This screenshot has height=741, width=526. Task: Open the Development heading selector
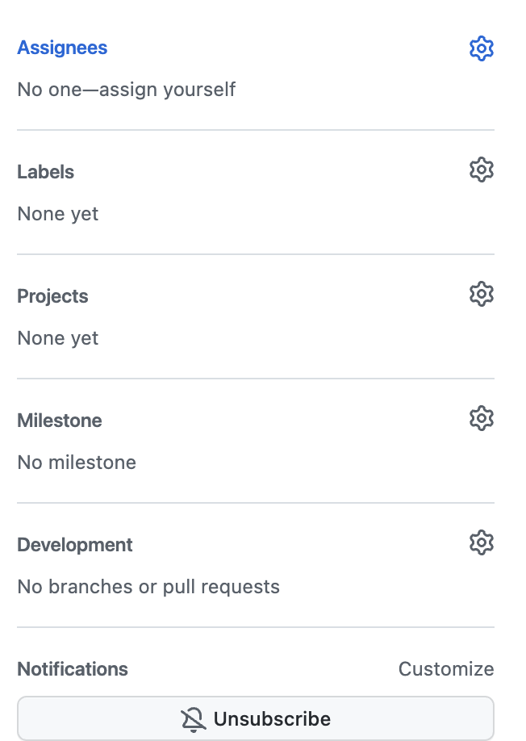coord(75,545)
